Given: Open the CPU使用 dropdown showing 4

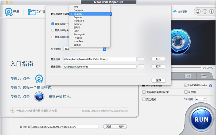Looking at the screenshot, I should point(201,99).
